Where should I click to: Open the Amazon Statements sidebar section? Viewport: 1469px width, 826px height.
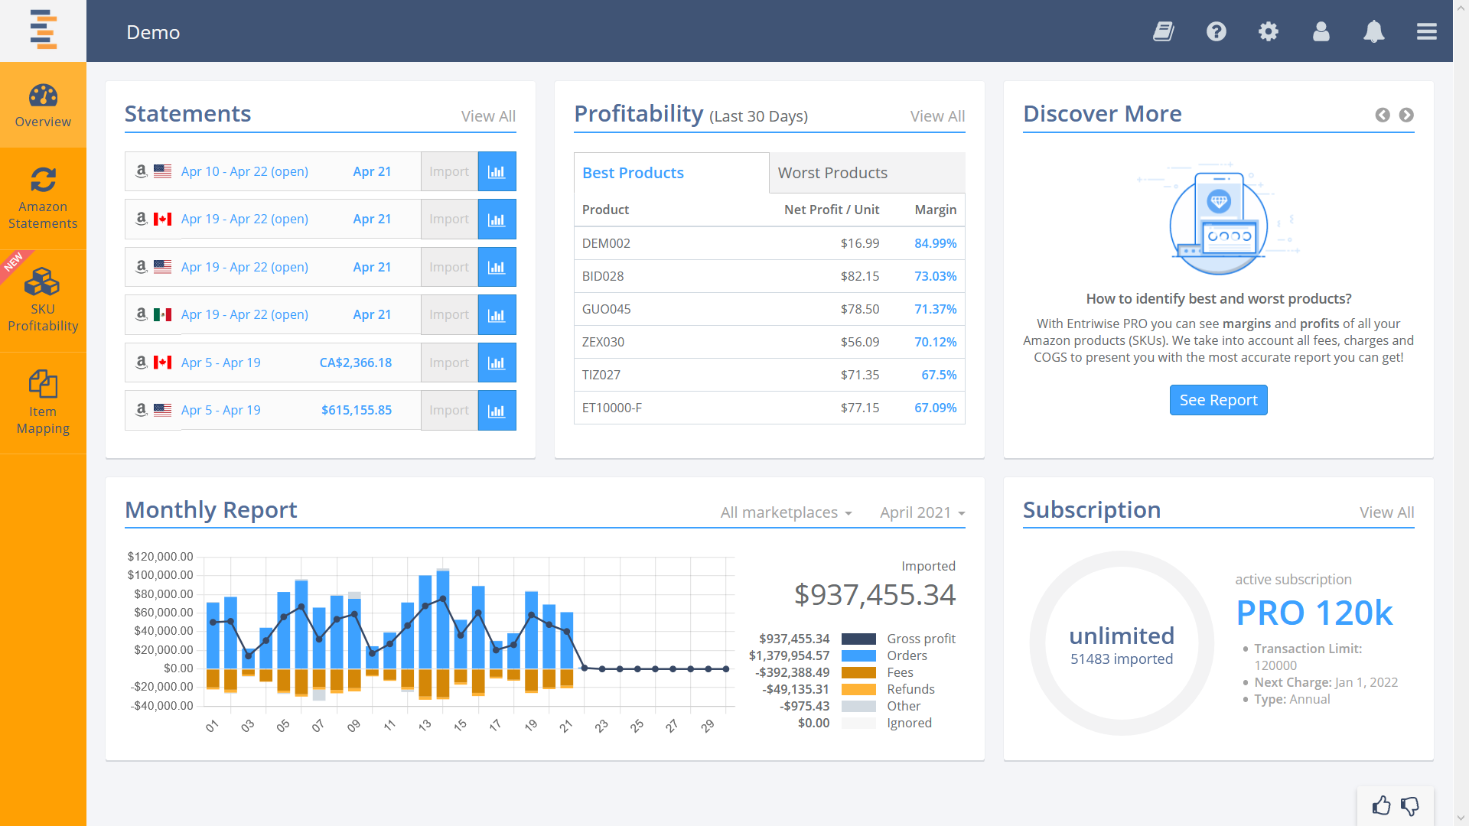pos(43,197)
